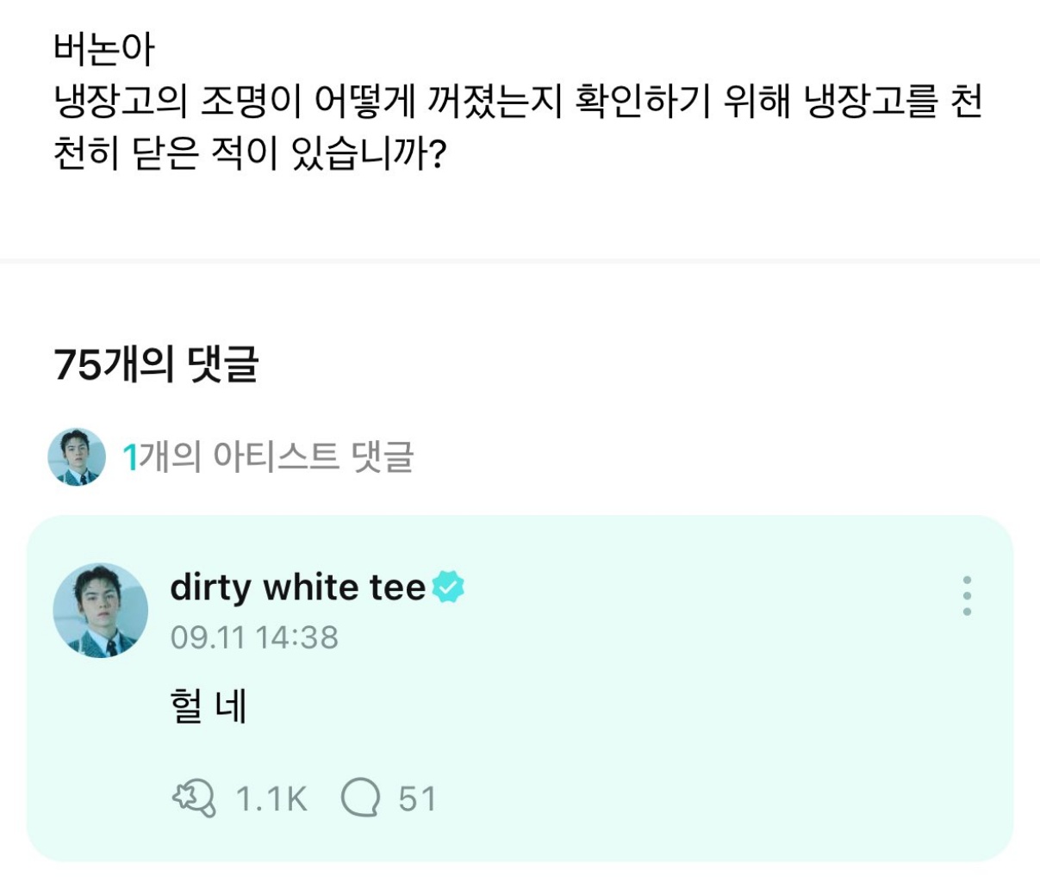Open the 51 replies count

tap(417, 799)
